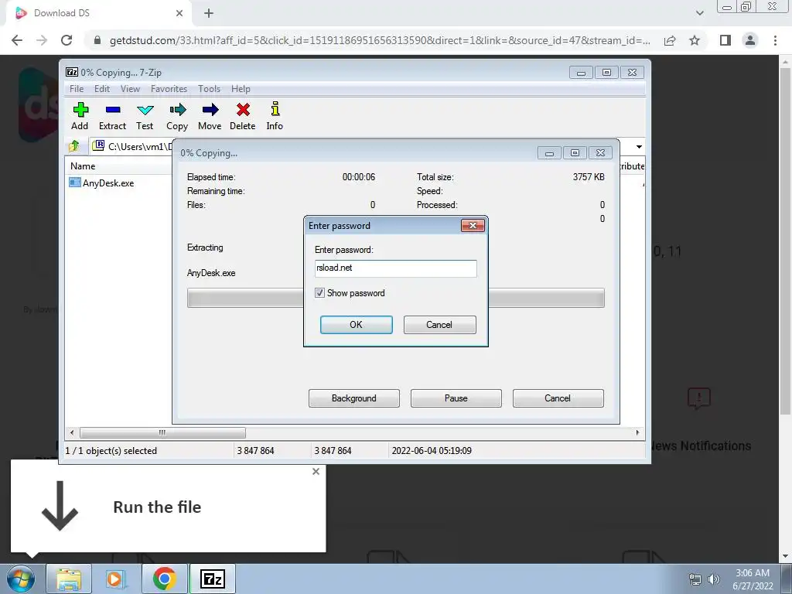Open the View menu

tap(130, 89)
